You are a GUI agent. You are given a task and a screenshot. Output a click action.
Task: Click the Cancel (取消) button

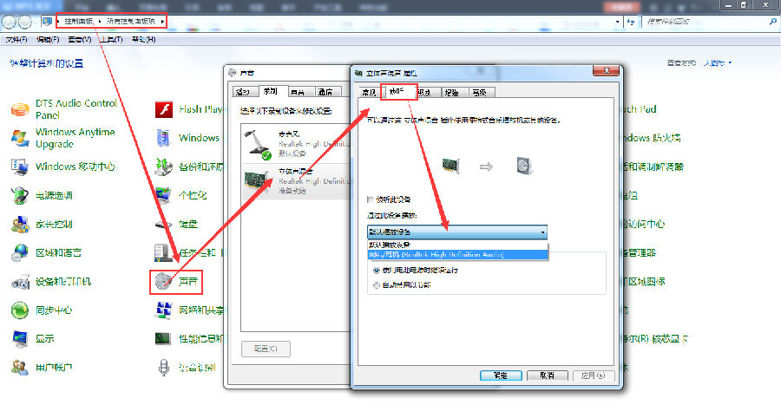(x=547, y=376)
